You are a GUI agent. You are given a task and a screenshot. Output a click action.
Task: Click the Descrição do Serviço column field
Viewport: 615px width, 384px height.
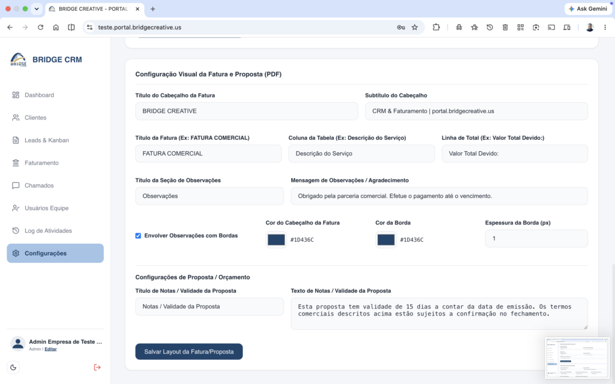coord(362,153)
